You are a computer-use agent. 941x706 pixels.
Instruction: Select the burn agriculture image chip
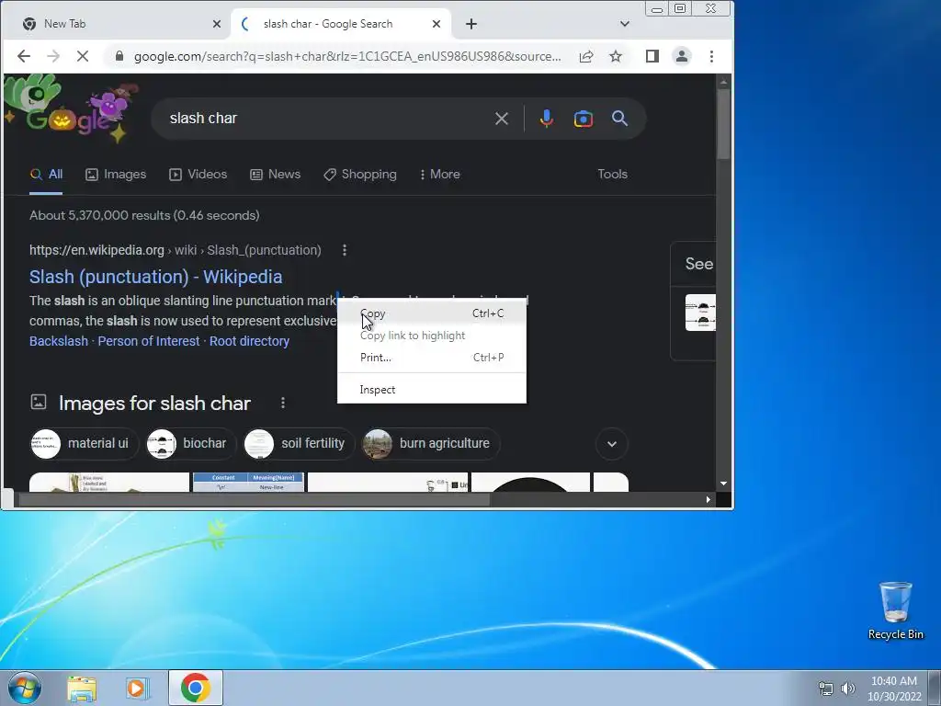pos(431,444)
